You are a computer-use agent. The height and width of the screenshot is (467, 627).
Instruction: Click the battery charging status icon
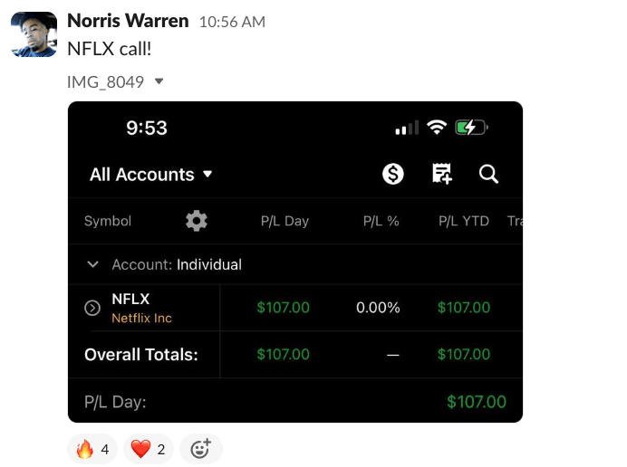(471, 128)
